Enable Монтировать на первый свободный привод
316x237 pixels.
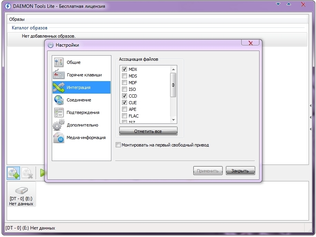[x=118, y=145]
